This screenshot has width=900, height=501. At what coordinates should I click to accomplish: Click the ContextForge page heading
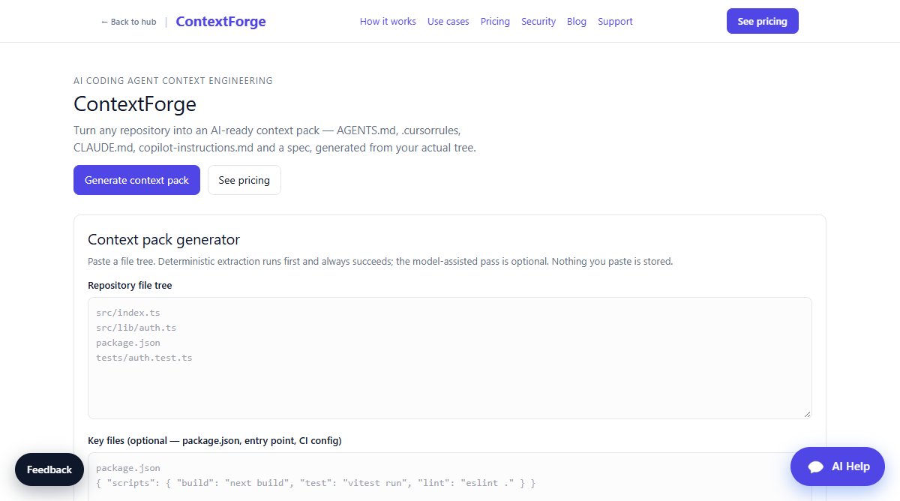pyautogui.click(x=135, y=103)
